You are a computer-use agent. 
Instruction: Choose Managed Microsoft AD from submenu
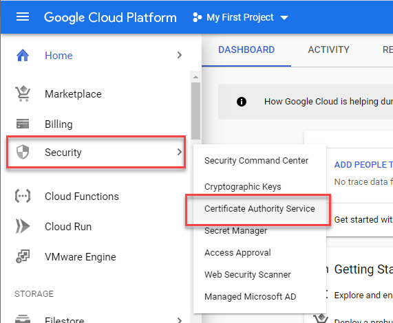coord(250,297)
